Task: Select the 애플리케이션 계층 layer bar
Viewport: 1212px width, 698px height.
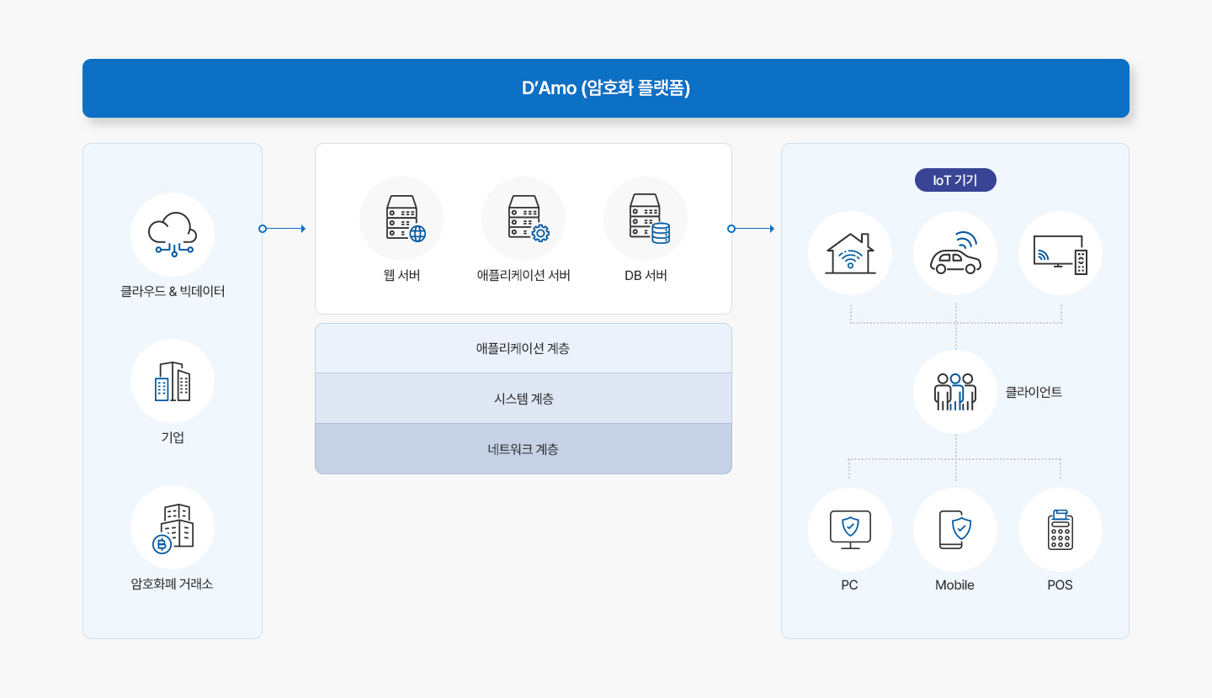Action: [524, 348]
